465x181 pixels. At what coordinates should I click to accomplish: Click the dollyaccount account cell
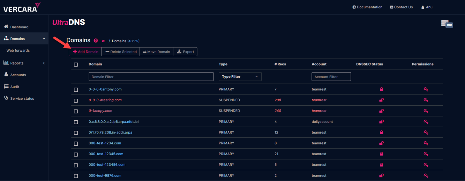click(322, 122)
